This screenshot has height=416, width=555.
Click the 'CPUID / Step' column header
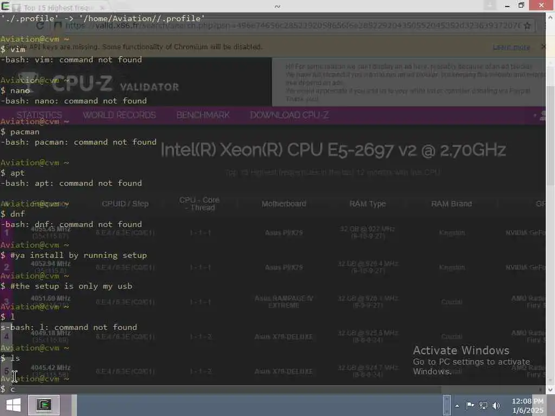tap(125, 204)
